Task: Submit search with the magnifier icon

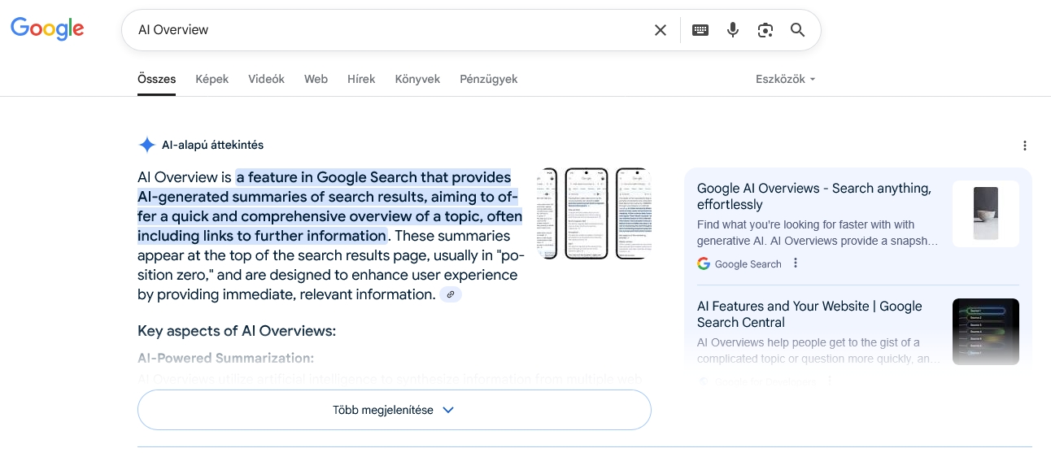Action: pyautogui.click(x=798, y=30)
